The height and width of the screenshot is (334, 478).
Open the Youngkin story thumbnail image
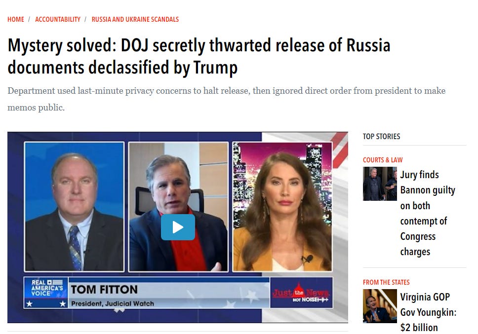click(380, 306)
